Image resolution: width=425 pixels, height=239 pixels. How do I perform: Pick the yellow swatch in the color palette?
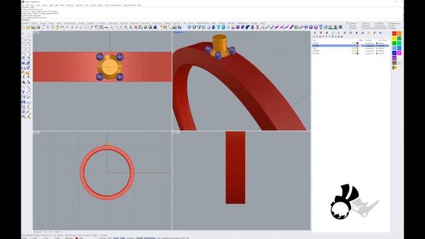point(394,39)
